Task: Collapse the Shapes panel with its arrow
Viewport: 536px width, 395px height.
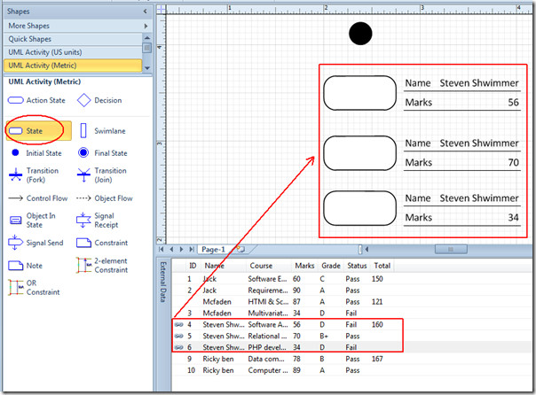Action: pos(146,12)
